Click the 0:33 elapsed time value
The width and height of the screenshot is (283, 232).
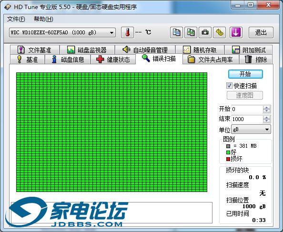[259, 220]
